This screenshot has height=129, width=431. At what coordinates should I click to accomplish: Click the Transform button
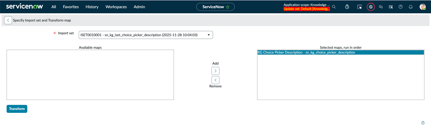(17, 109)
